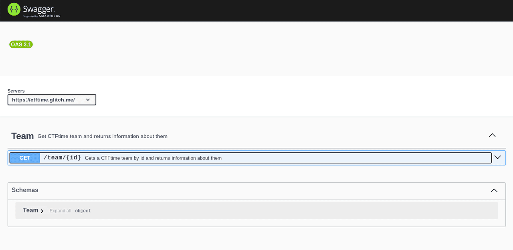The width and height of the screenshot is (513, 250).
Task: Click the blue GET method badge
Action: (25, 158)
